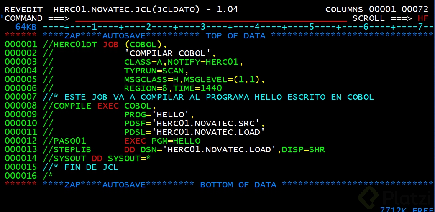
Task: Click the PDSF dataset 'HERC01.NOVATEC.SRC'
Action: 205,124
